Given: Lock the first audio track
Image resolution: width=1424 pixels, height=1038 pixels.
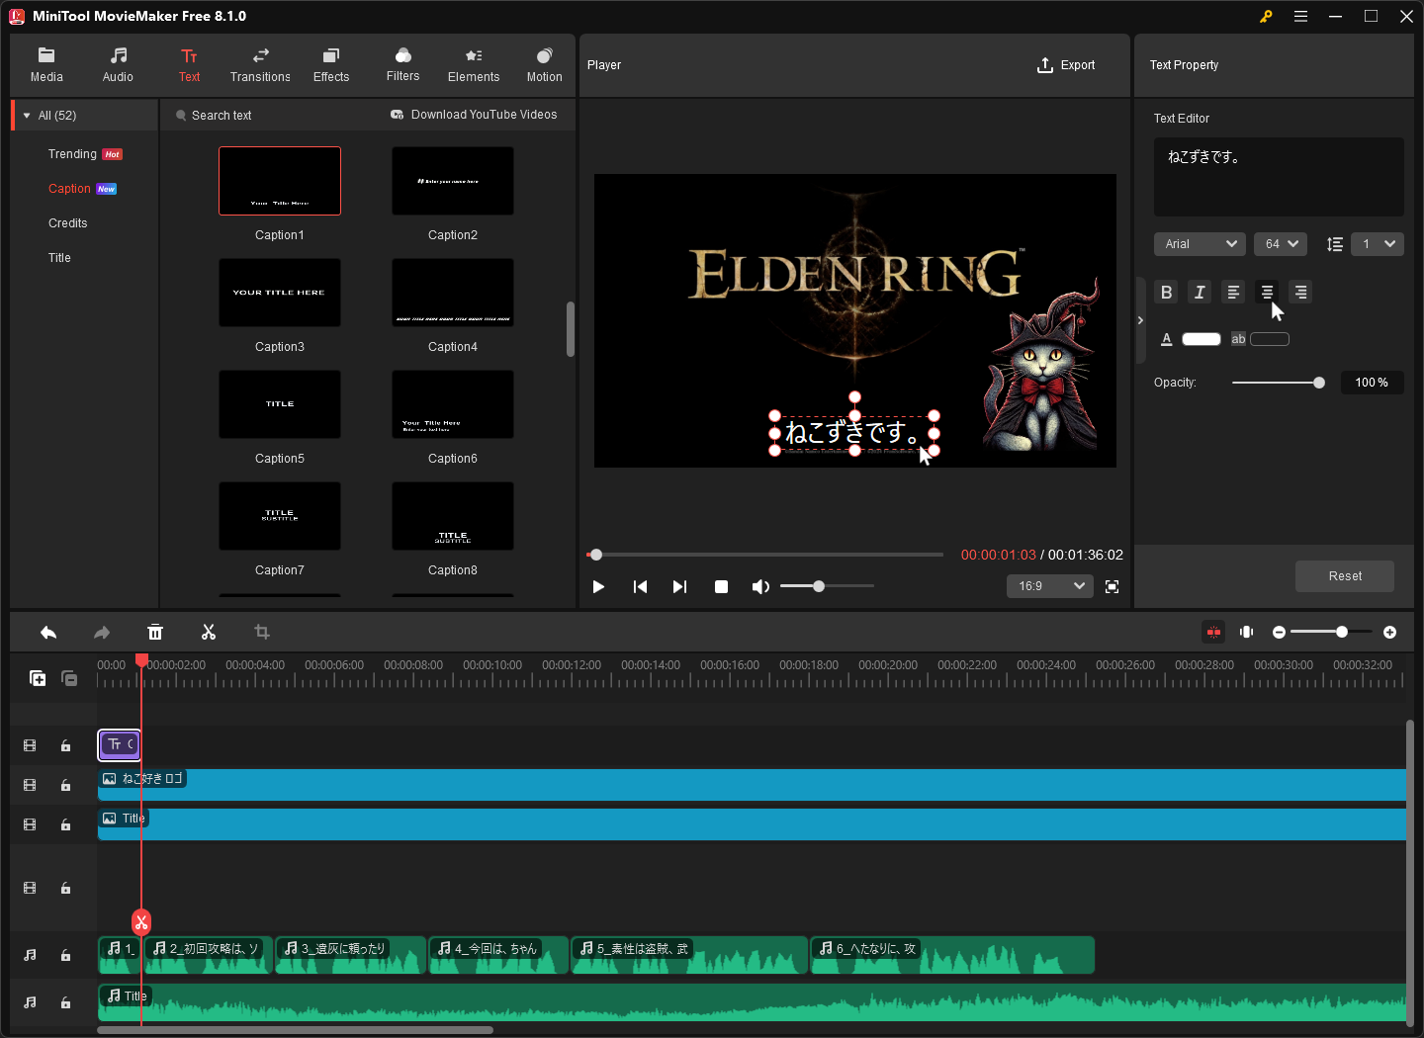Looking at the screenshot, I should click(65, 955).
